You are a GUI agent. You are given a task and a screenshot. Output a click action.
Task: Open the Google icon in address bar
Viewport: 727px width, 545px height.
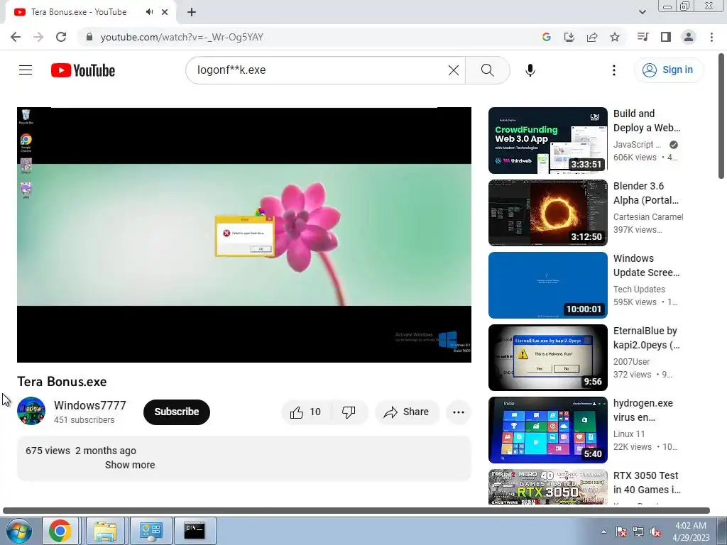(546, 37)
